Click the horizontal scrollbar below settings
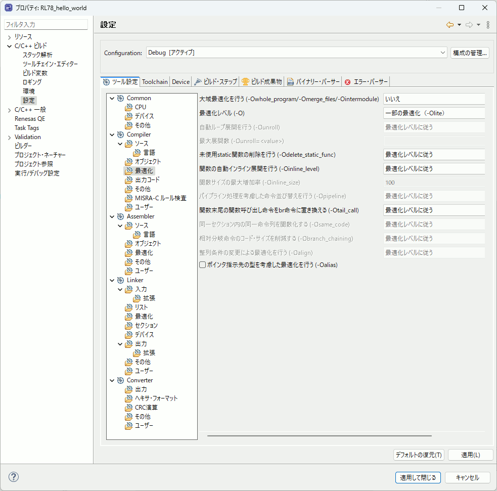Image resolution: width=497 pixels, height=491 pixels. click(319, 435)
